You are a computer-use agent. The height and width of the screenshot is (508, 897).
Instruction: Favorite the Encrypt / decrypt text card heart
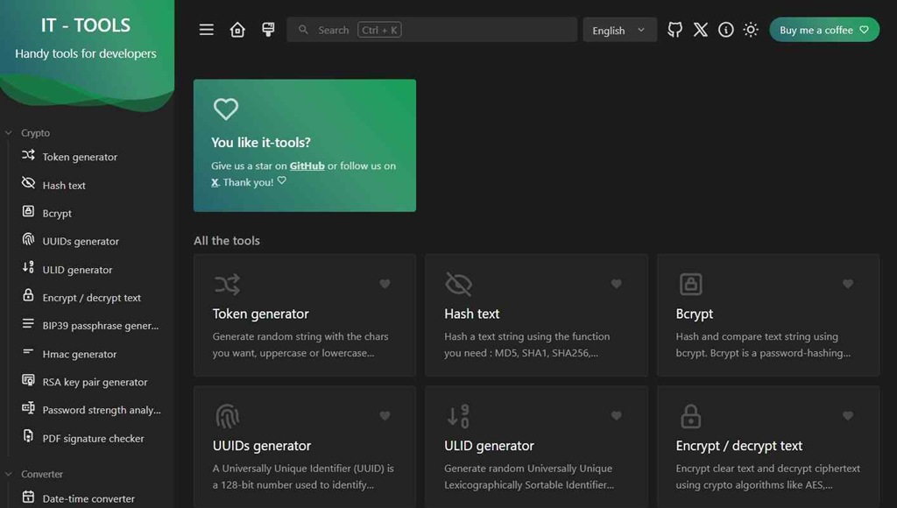[x=848, y=415]
